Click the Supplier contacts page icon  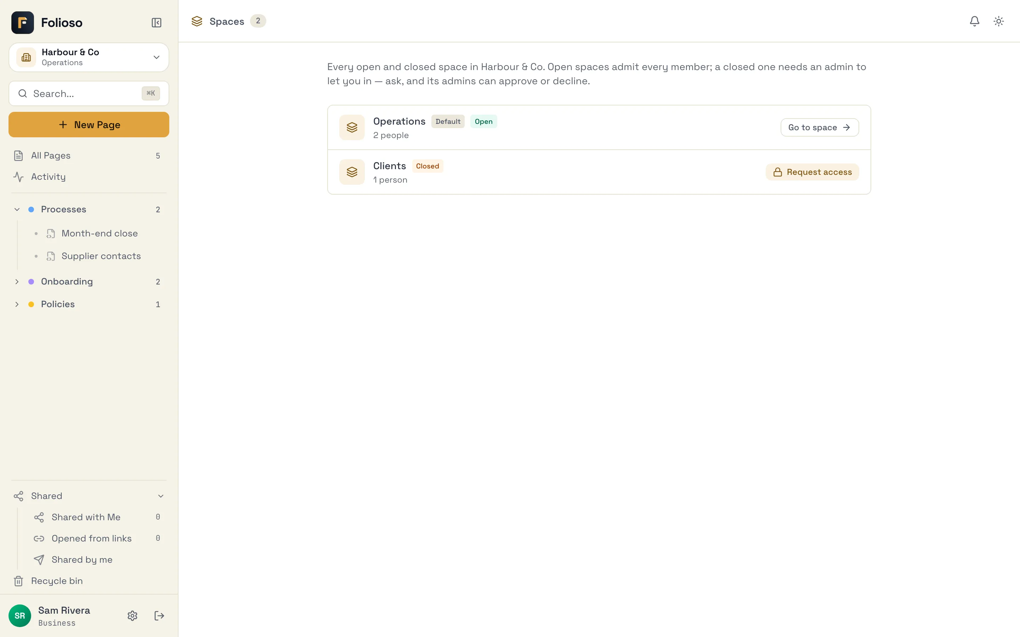[51, 256]
